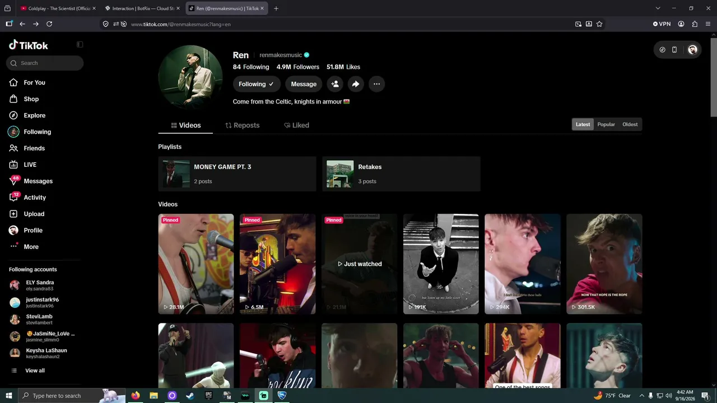
Task: Add friend via person-plus icon on profile
Action: (x=335, y=84)
